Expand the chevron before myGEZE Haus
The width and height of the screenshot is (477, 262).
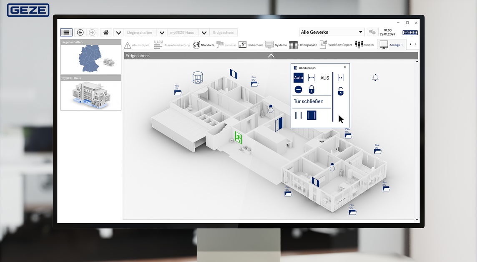(x=162, y=33)
